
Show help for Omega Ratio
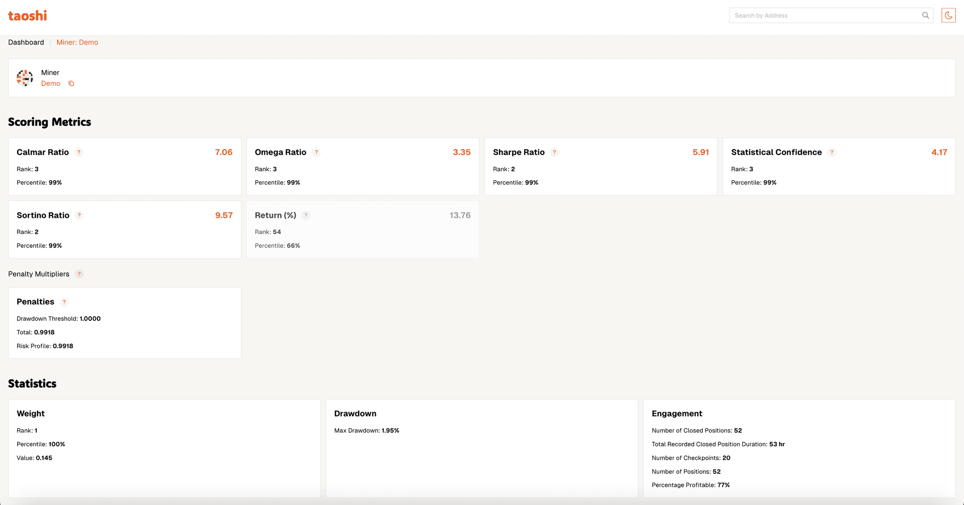point(316,152)
